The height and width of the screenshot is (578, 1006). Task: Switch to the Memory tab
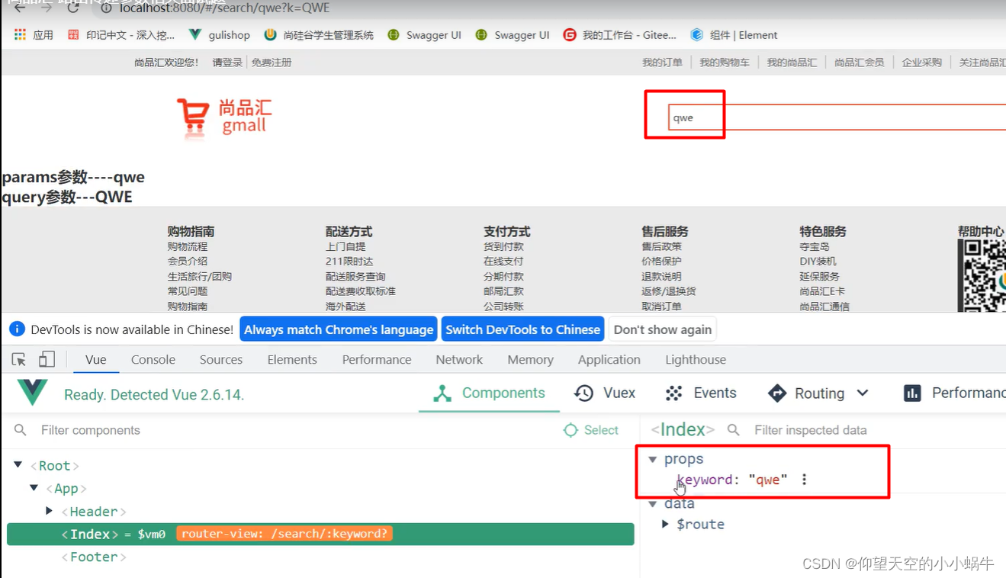coord(530,359)
